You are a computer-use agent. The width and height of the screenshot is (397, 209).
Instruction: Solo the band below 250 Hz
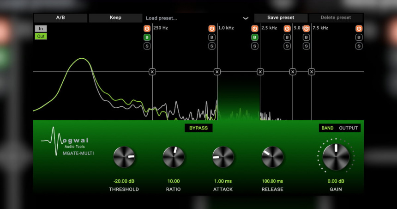[147, 46]
